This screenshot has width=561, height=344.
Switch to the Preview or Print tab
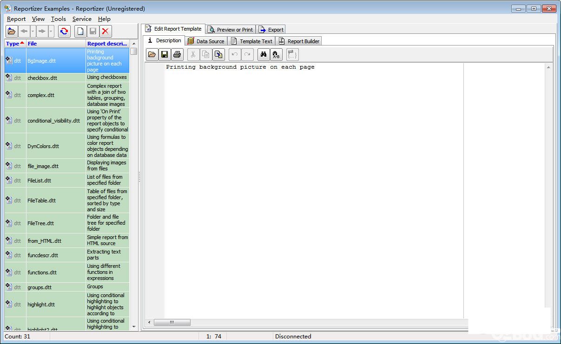coord(231,30)
